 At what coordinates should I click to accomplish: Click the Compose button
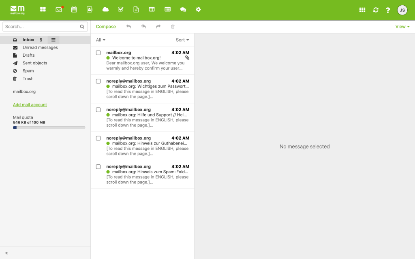coord(106,26)
